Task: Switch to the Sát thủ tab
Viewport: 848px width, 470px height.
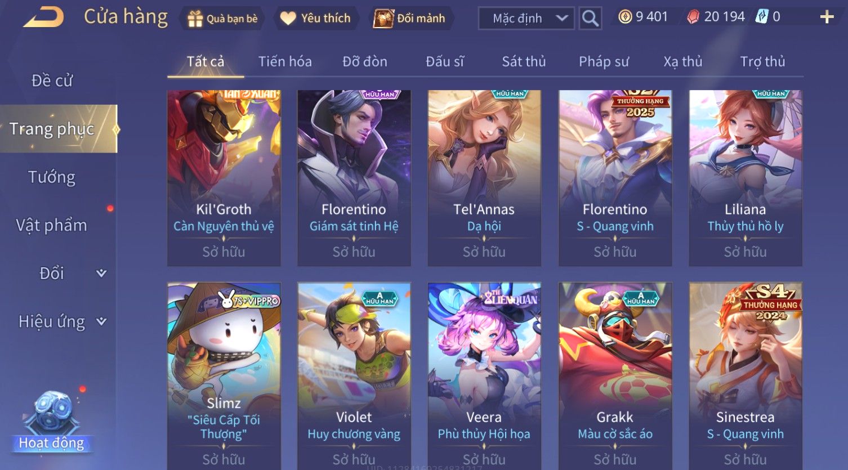Action: (524, 61)
